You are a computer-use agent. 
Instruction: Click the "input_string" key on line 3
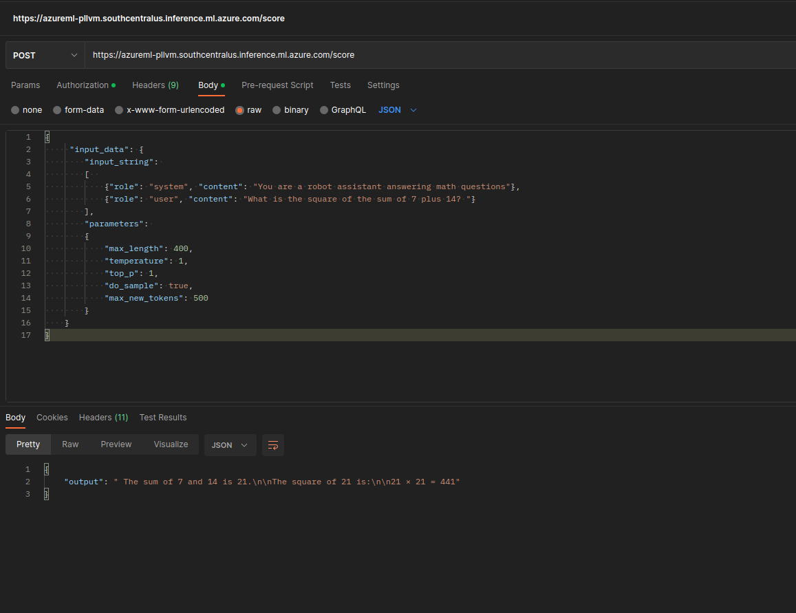(x=119, y=162)
